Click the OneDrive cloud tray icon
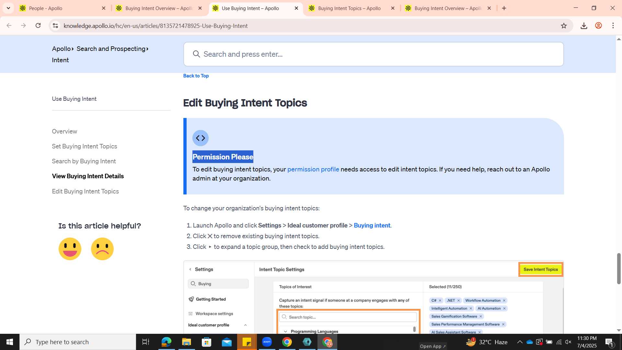 point(530,342)
